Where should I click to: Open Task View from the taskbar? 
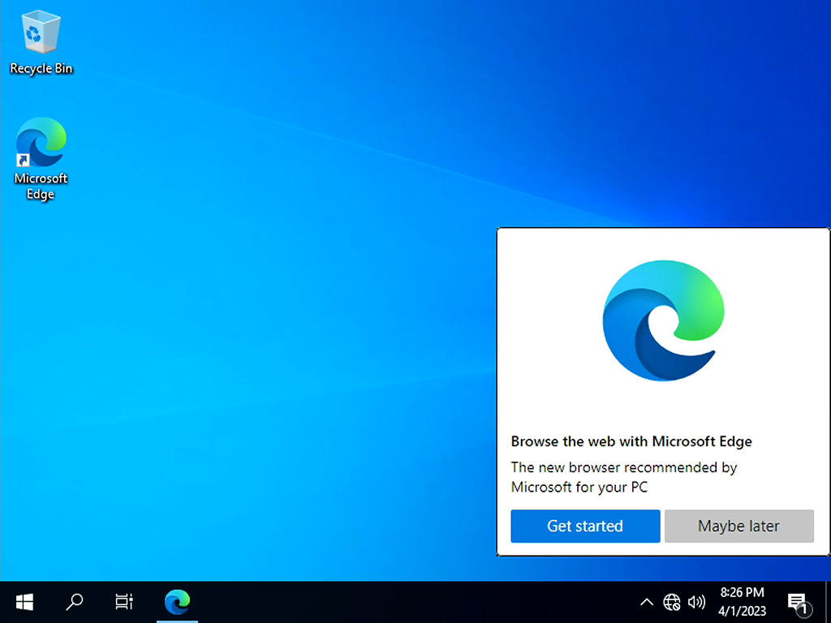pos(124,602)
